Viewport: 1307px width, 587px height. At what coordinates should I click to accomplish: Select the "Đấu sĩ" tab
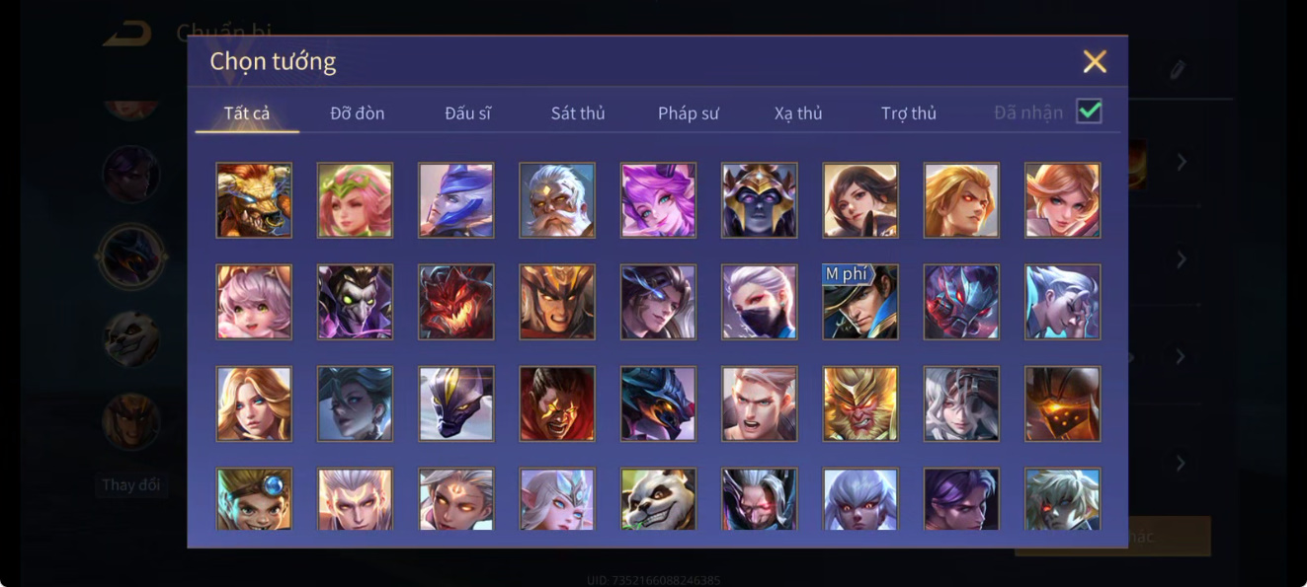(x=467, y=113)
